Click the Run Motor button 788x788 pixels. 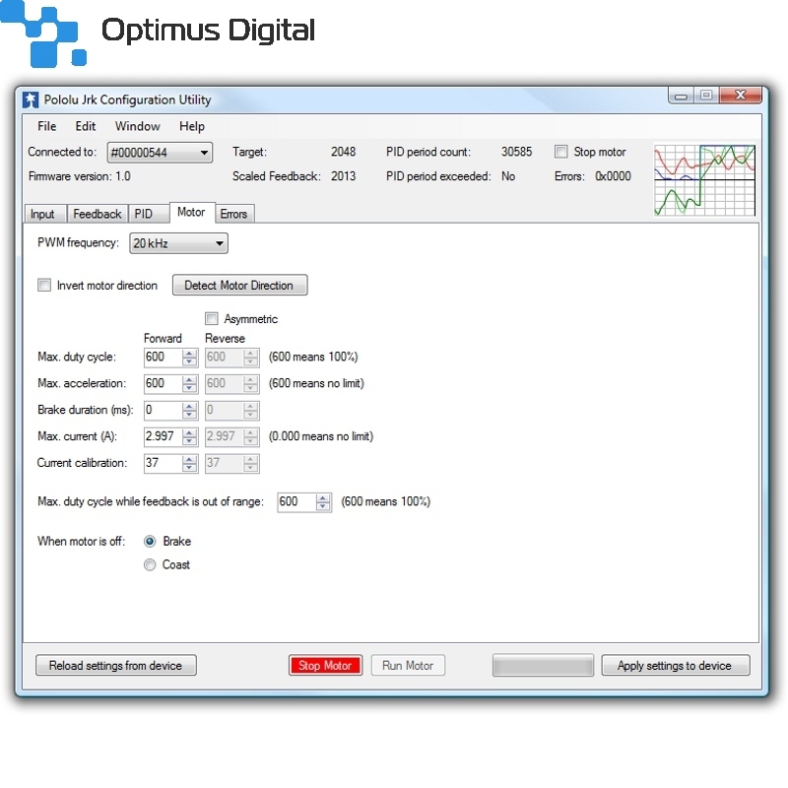(x=408, y=666)
